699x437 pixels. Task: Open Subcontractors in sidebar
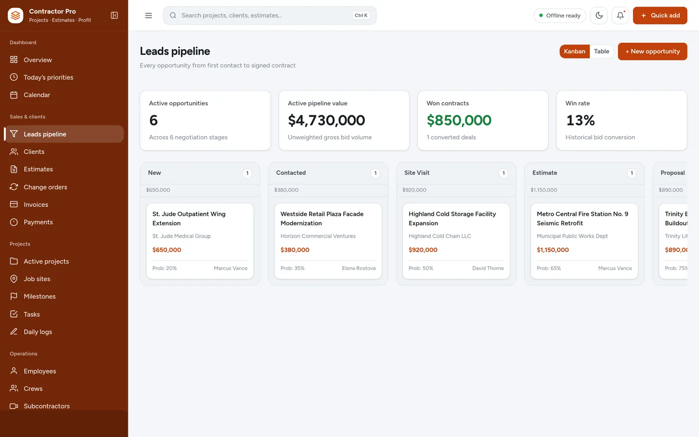pos(64,406)
